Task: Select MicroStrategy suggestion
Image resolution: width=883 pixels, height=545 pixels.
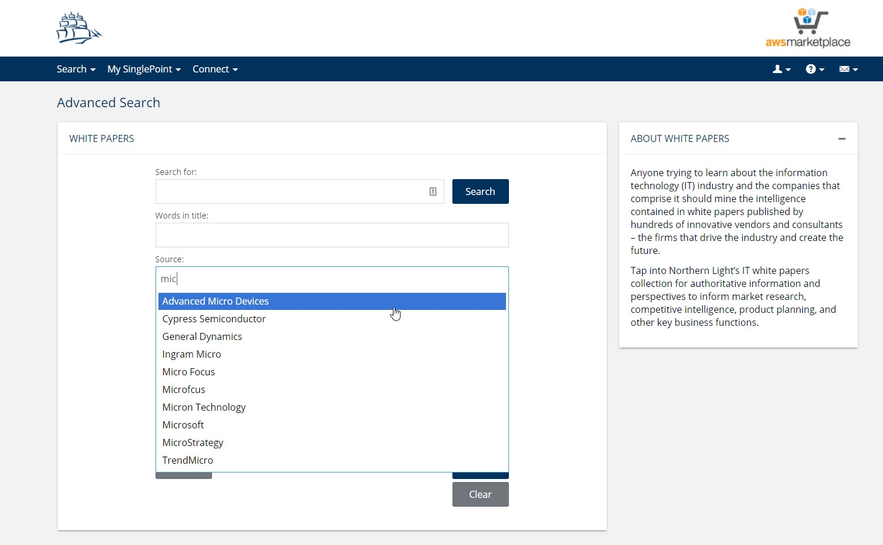Action: pyautogui.click(x=332, y=442)
